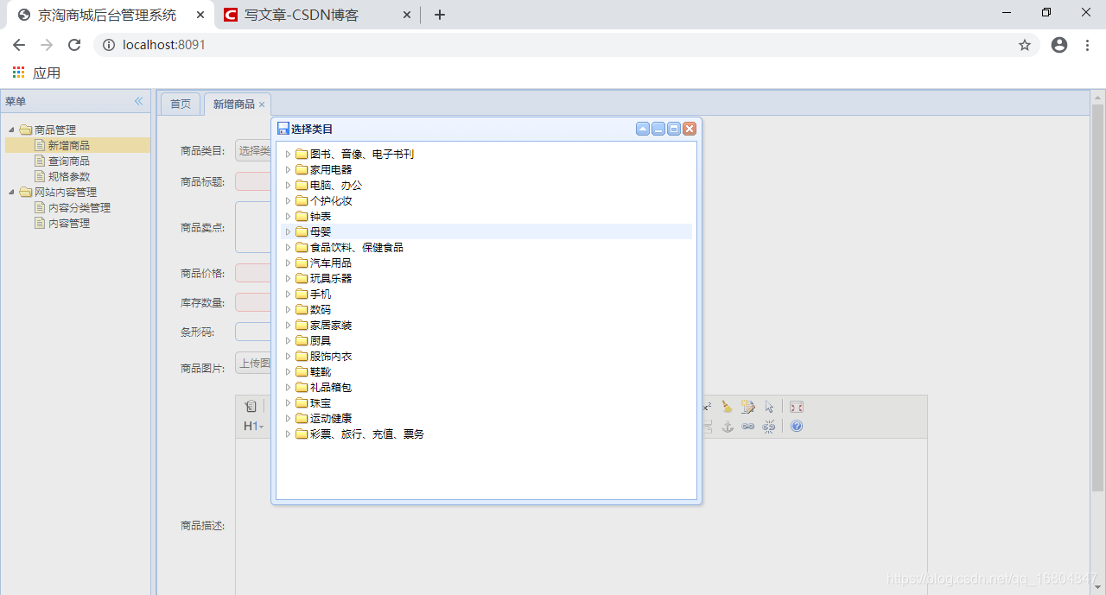Viewport: 1106px width, 595px height.
Task: Toggle editor fullscreen with red arrows icon
Action: pos(797,407)
